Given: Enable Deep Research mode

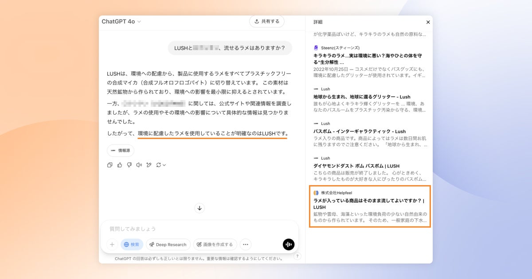Looking at the screenshot, I should [x=168, y=244].
